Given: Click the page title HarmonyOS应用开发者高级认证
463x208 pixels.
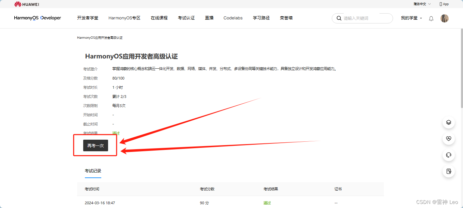Looking at the screenshot, I should click(x=131, y=56).
